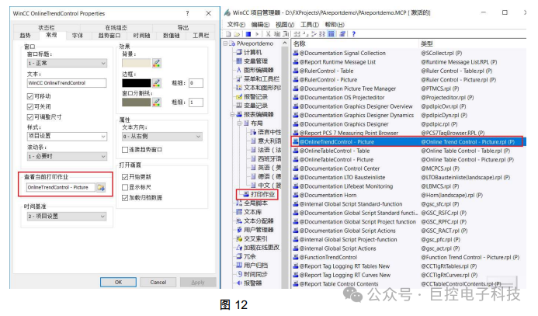
Task: Click the 图形编辑器 icon in project tree
Action: [239, 70]
